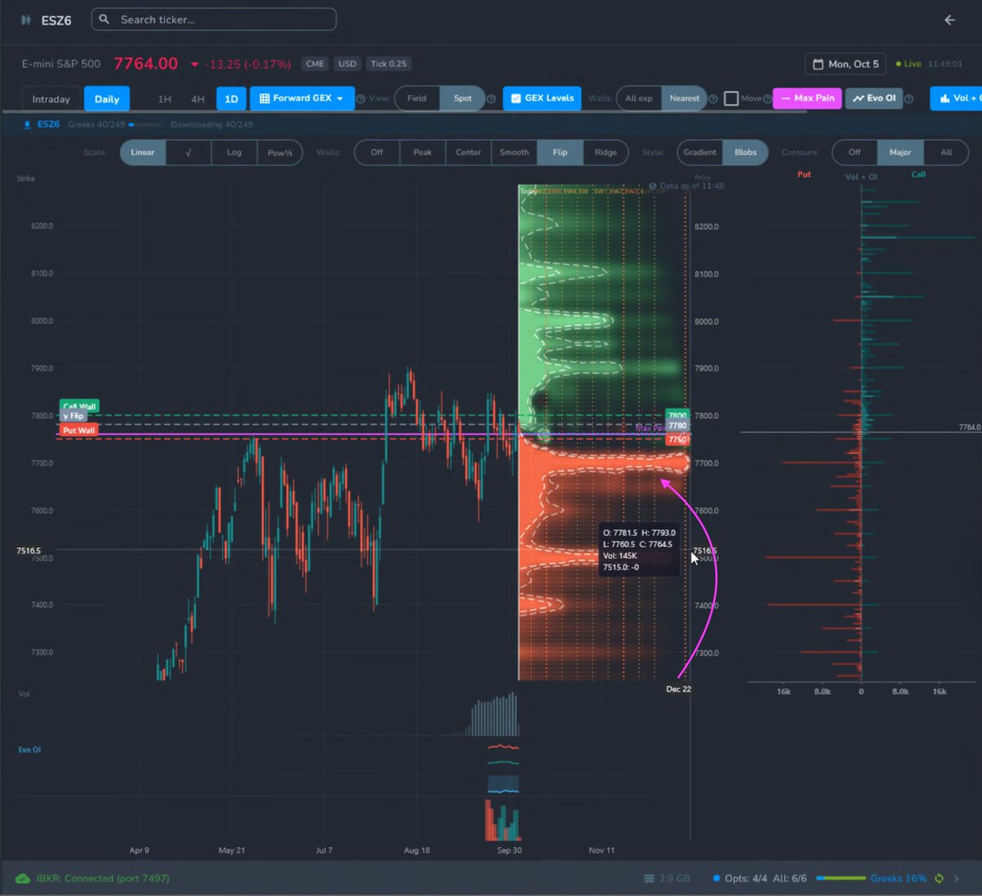
Task: Click the help icon beside Spot view
Action: pos(491,99)
